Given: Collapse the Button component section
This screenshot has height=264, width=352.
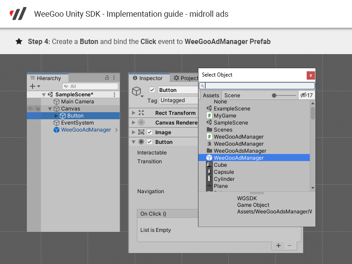Looking at the screenshot, I should [x=134, y=142].
